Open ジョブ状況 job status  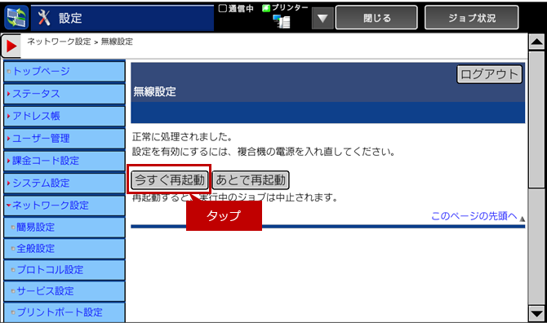tap(471, 18)
